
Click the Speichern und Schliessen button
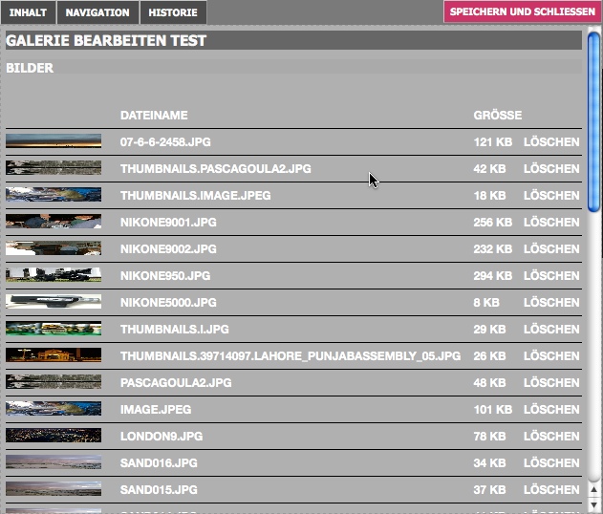[x=522, y=12]
